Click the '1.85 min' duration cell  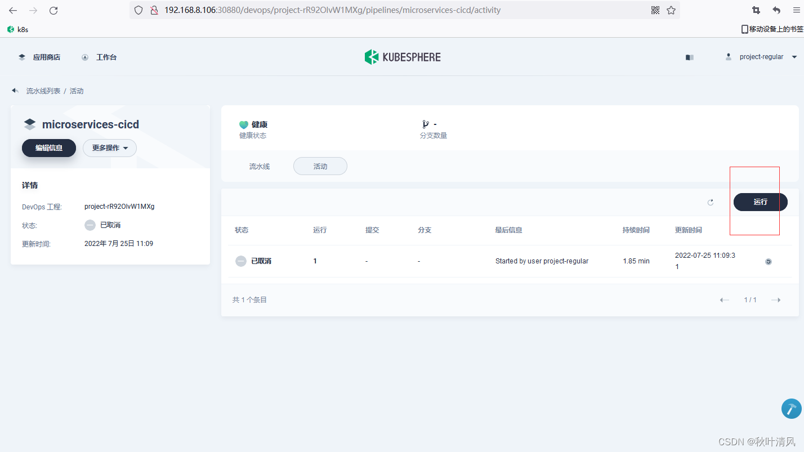[636, 261]
